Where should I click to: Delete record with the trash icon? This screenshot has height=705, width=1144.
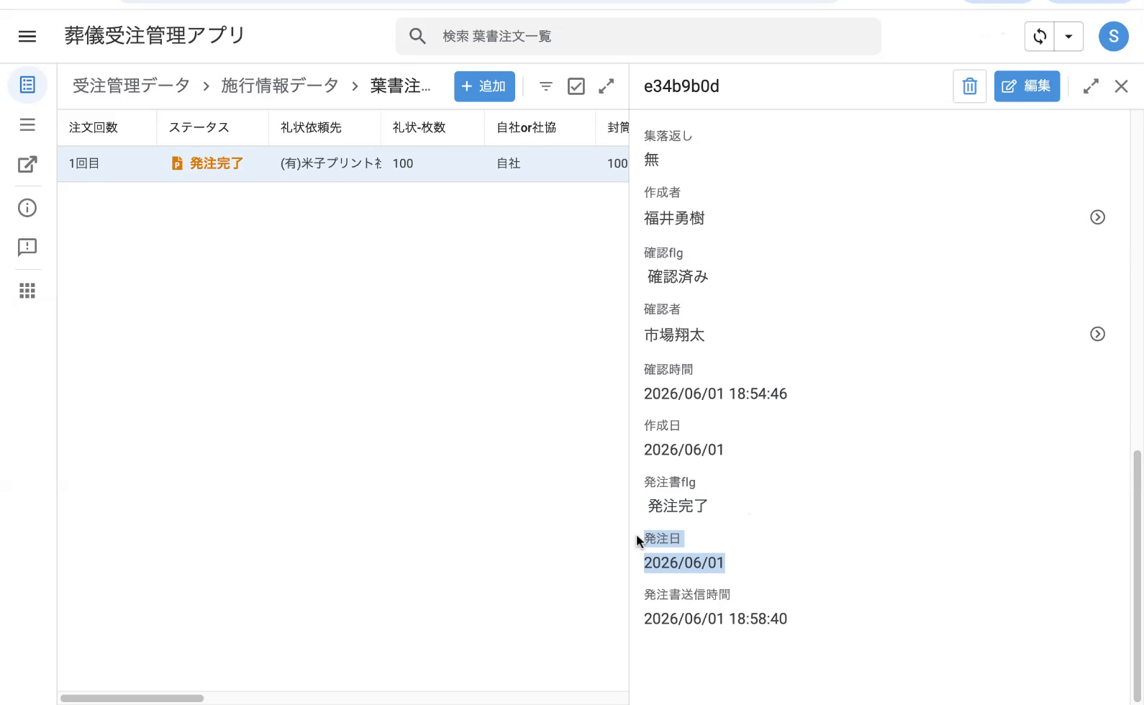pos(969,86)
